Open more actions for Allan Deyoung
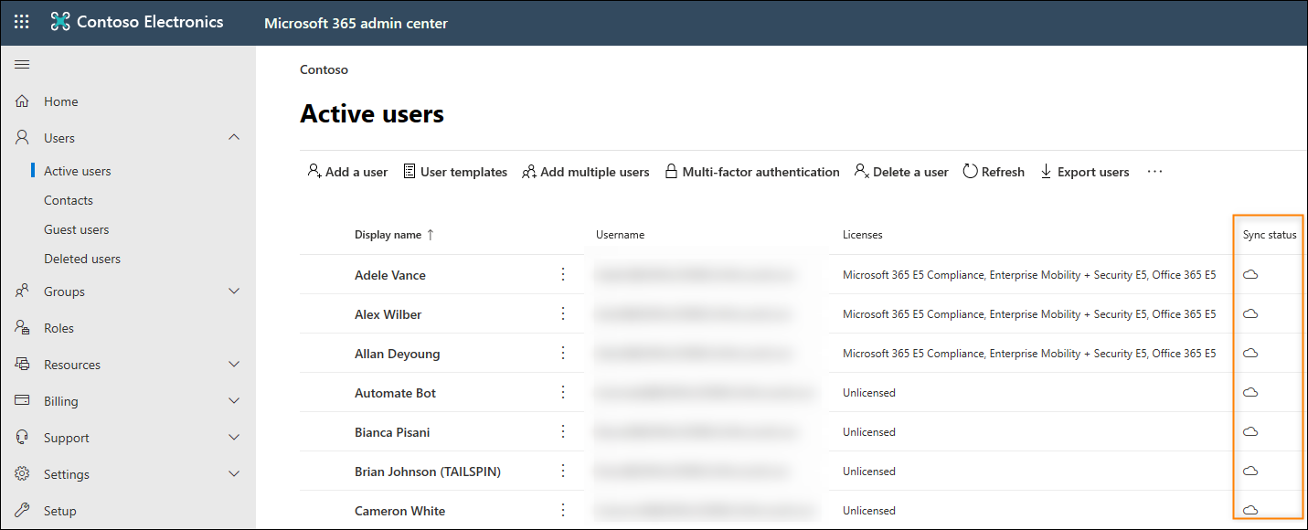Image resolution: width=1308 pixels, height=530 pixels. point(563,353)
